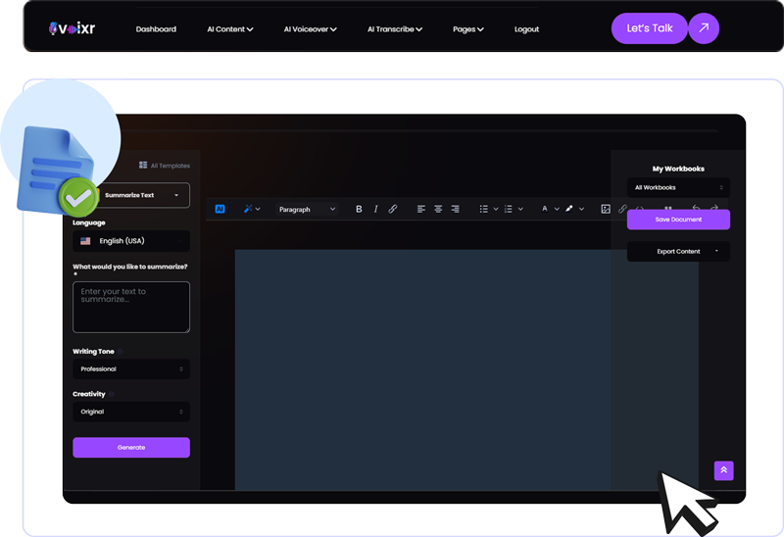Expand bulleted list style options
Image resolution: width=784 pixels, height=537 pixels.
(x=496, y=209)
